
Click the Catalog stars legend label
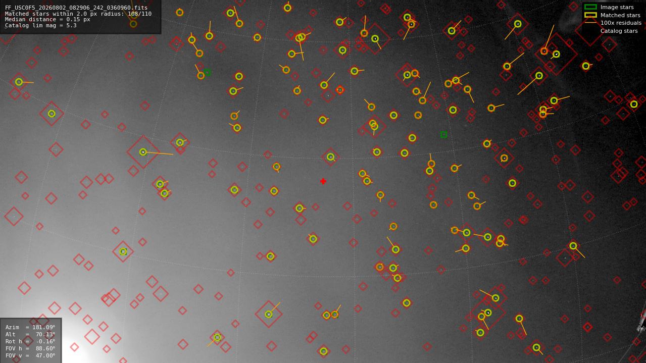(619, 31)
